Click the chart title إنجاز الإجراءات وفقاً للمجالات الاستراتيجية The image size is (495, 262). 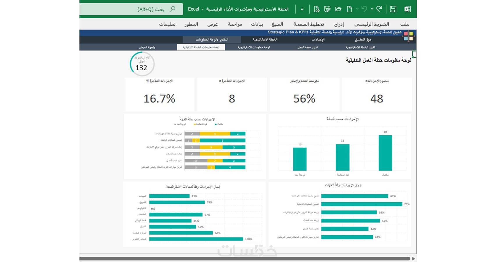(x=193, y=187)
